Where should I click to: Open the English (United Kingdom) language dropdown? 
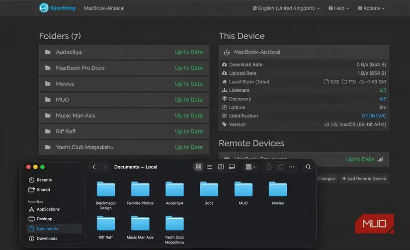pyautogui.click(x=286, y=8)
